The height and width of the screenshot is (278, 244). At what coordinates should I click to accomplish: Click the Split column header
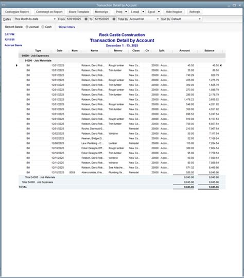pyautogui.click(x=162, y=51)
